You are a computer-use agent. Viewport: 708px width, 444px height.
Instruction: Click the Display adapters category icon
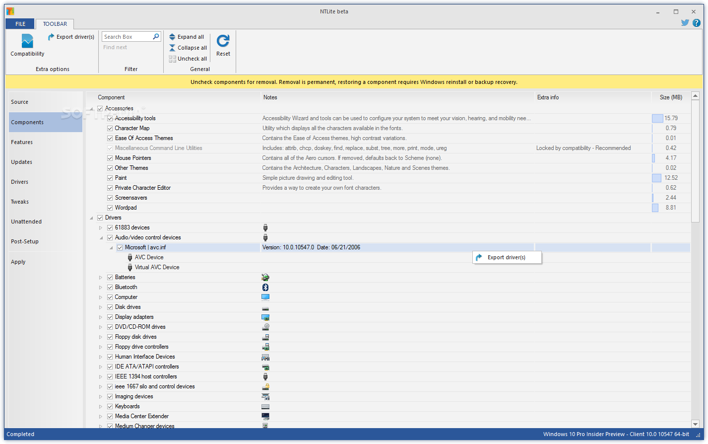[265, 317]
